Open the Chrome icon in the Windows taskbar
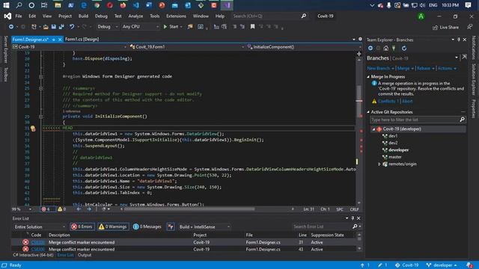 pyautogui.click(x=97, y=5)
